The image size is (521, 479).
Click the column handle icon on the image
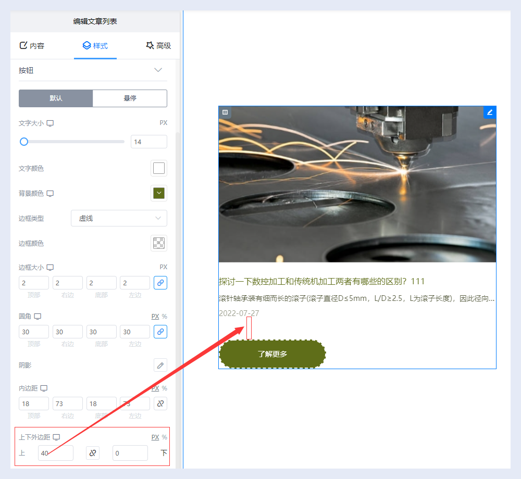click(225, 112)
